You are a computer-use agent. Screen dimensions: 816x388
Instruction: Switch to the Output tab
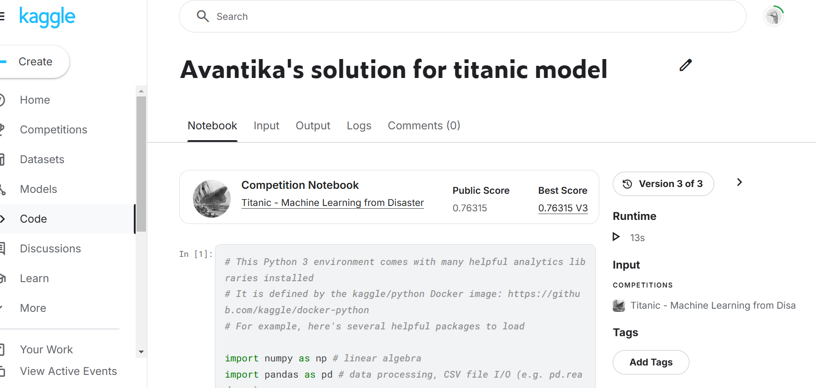pyautogui.click(x=313, y=126)
